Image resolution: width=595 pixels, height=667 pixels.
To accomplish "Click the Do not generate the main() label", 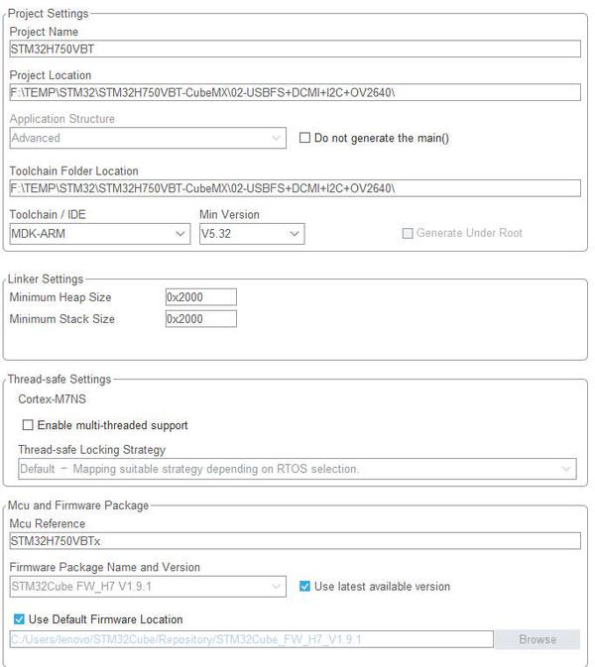I will pos(382,138).
